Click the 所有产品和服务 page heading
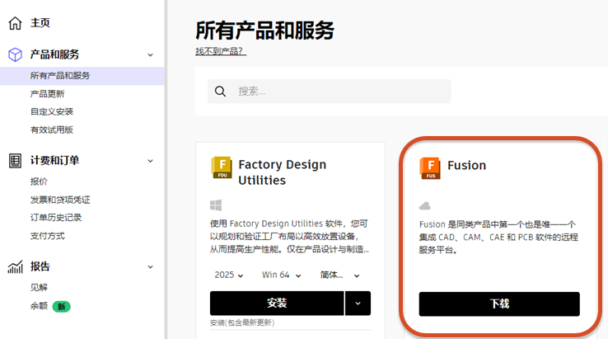Screen dimensions: 608x339 point(264,31)
